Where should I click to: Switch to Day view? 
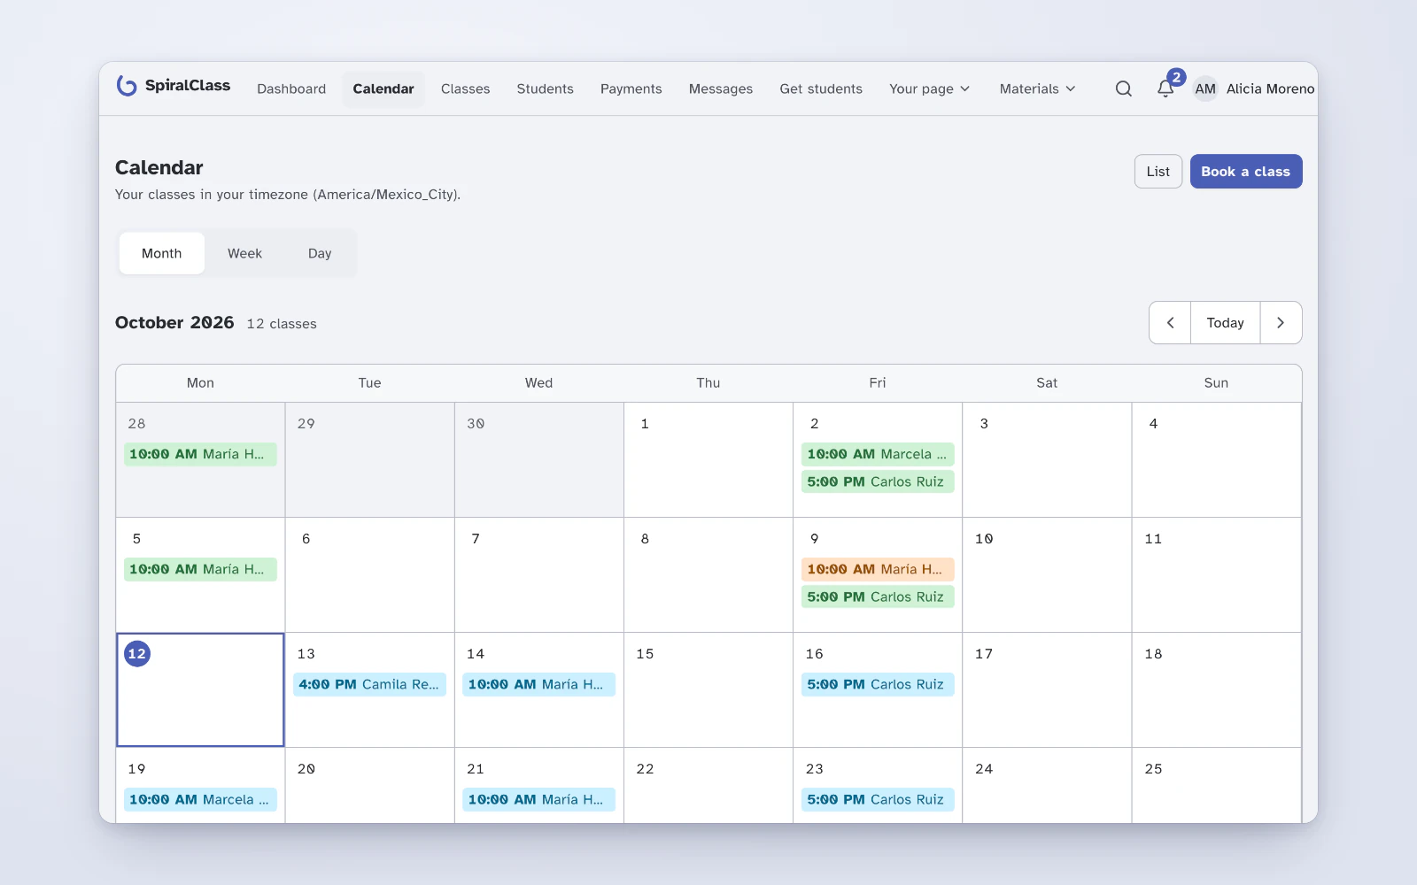pos(320,253)
